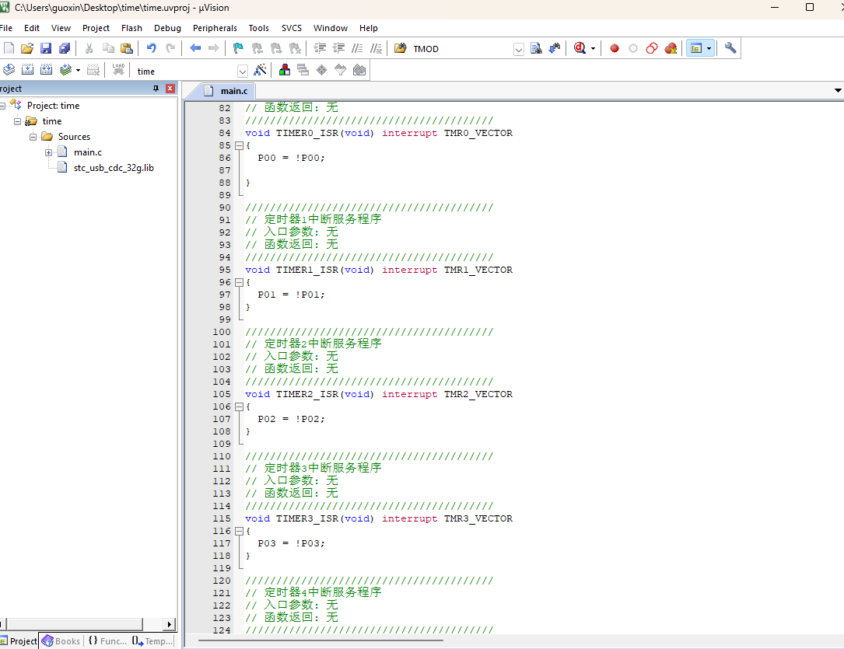Open Configuration with the wrench icon
844x649 pixels.
pos(730,48)
